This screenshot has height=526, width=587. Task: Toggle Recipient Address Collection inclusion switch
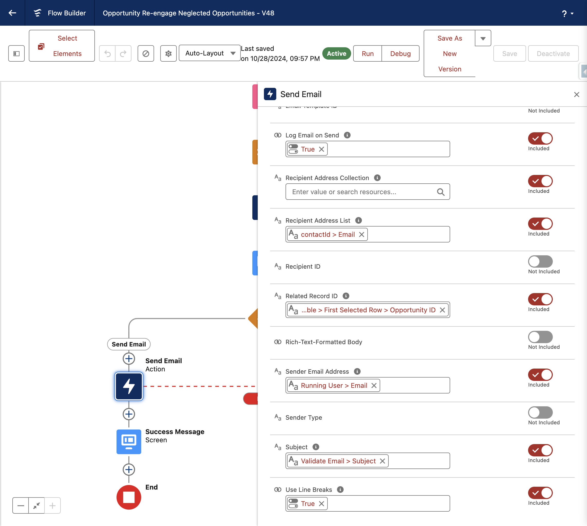pos(540,181)
